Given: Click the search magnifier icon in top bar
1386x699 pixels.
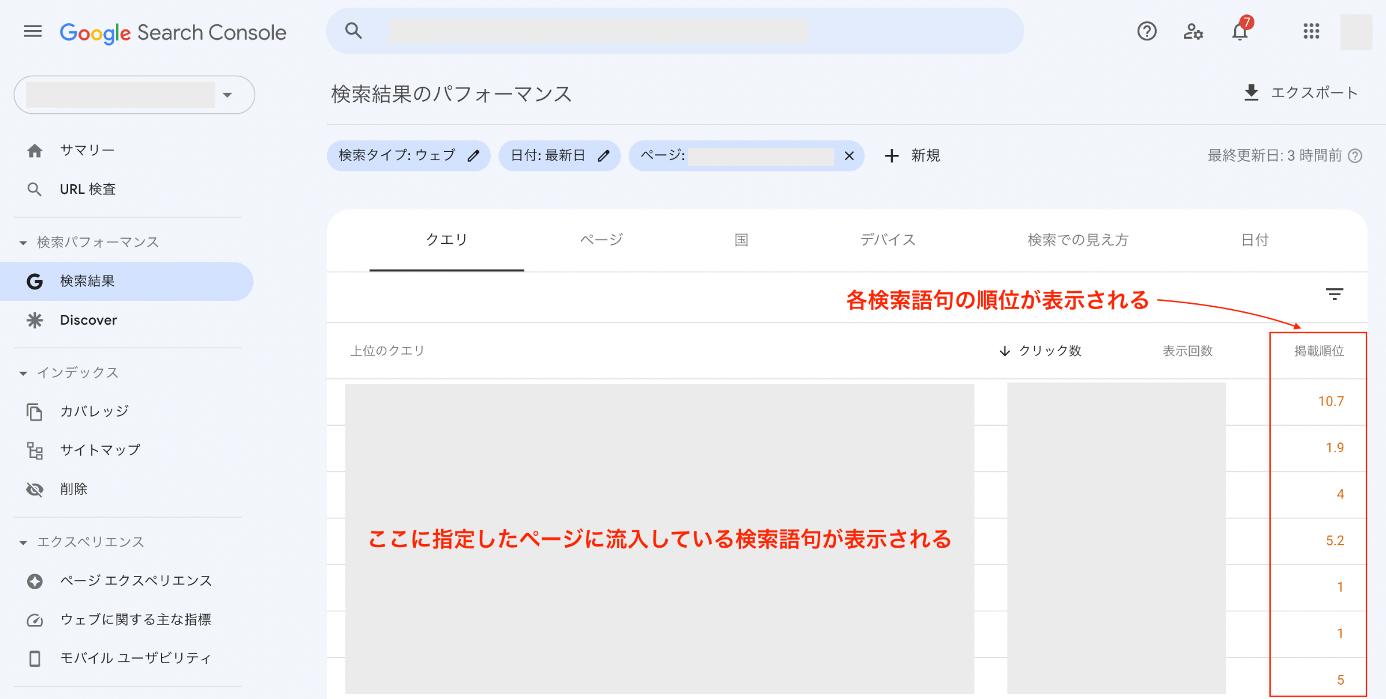Looking at the screenshot, I should click(353, 31).
